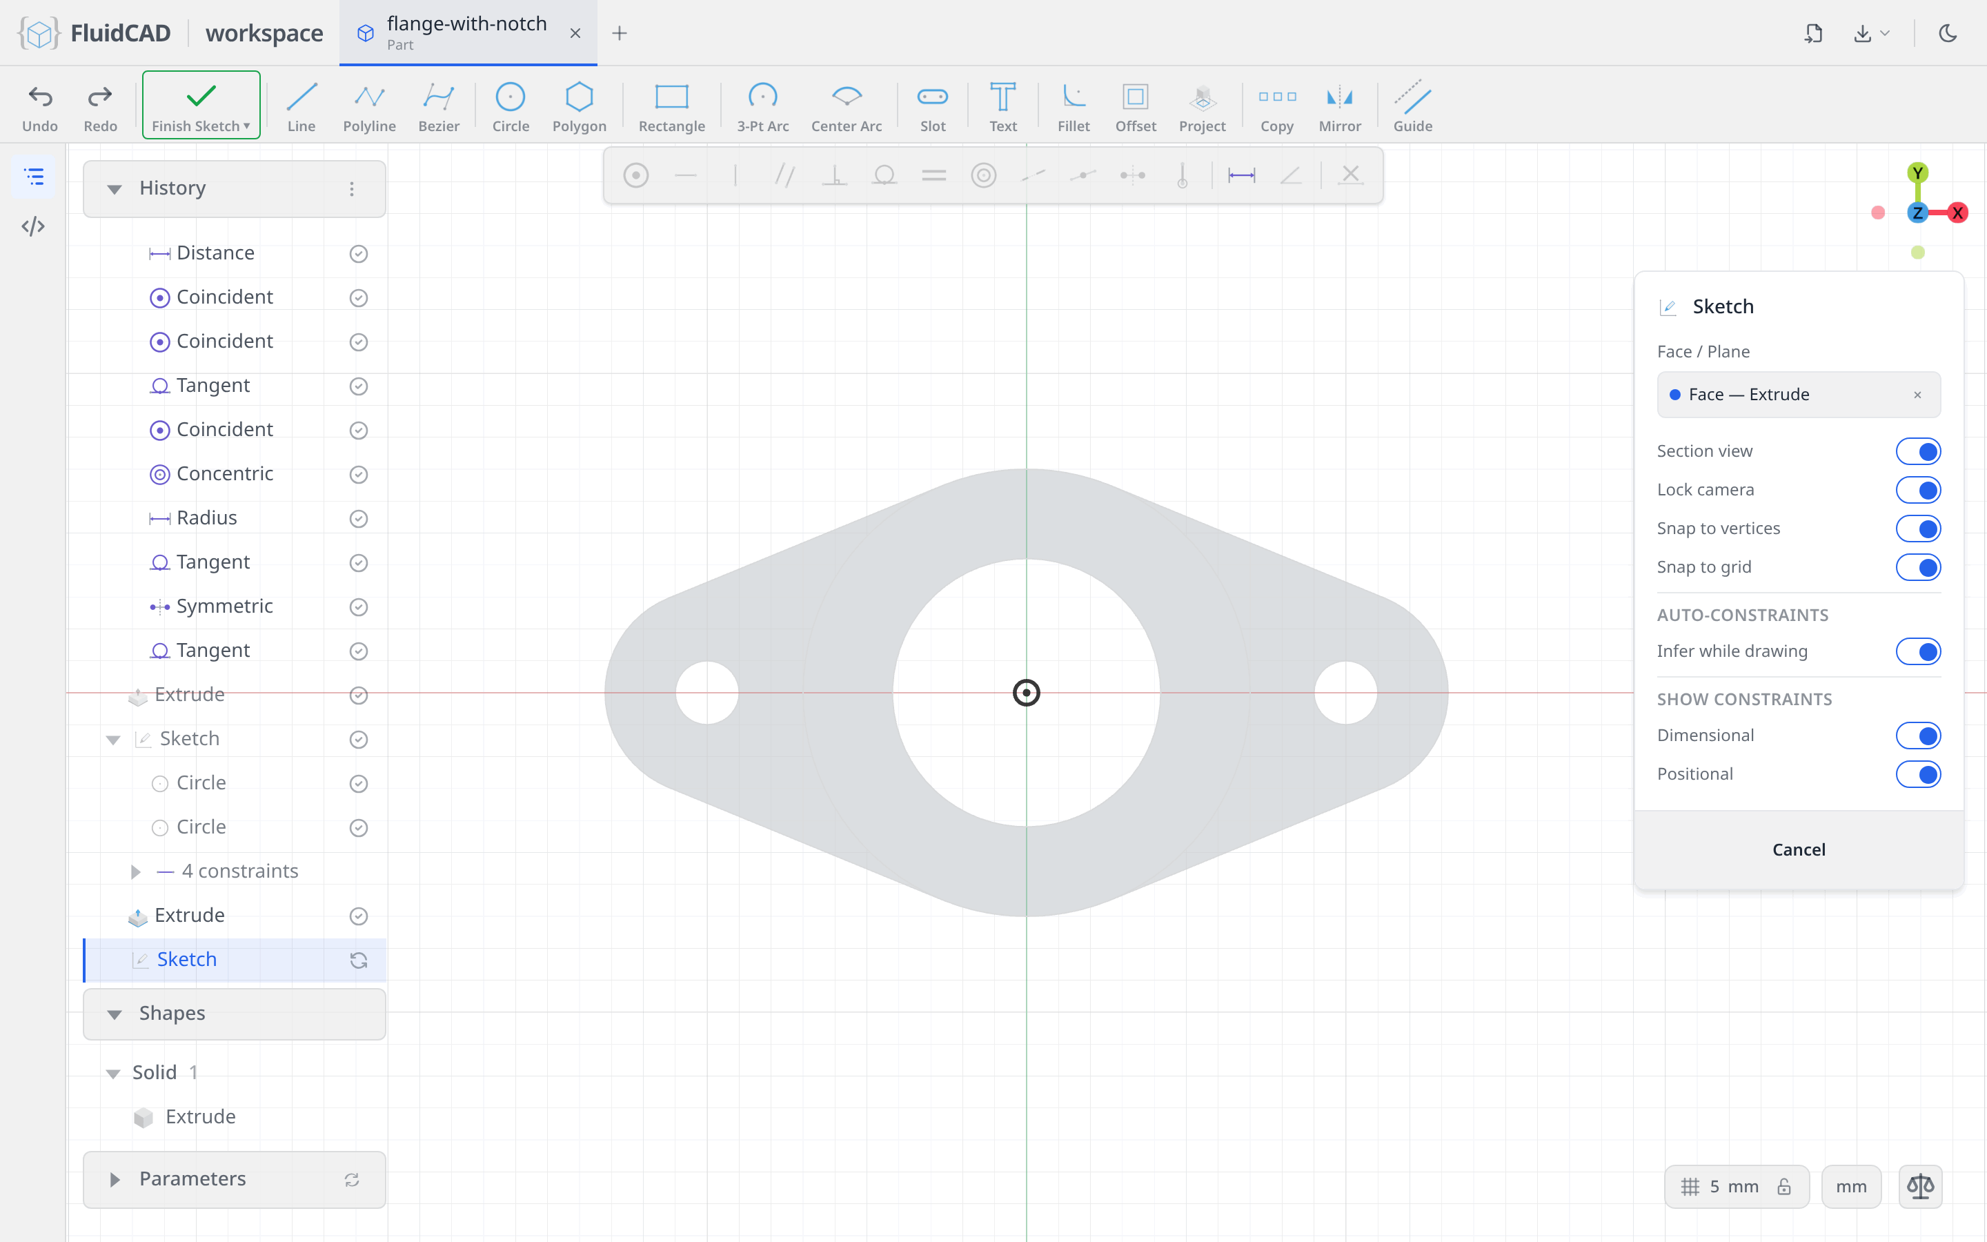
Task: Select the Text tool
Action: (x=1002, y=107)
